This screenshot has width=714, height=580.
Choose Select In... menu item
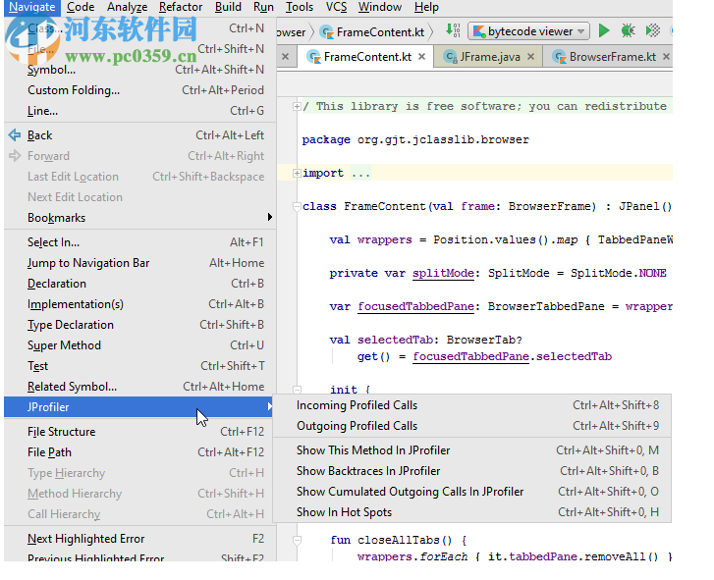pos(139,242)
